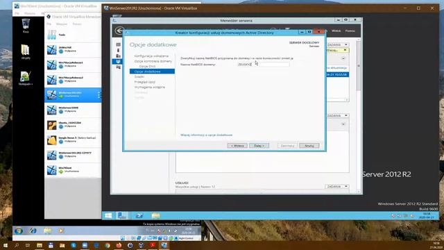Click the Zainstaluj button

287,146
